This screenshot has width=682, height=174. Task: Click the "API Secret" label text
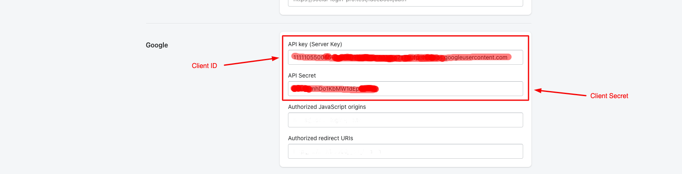point(302,75)
